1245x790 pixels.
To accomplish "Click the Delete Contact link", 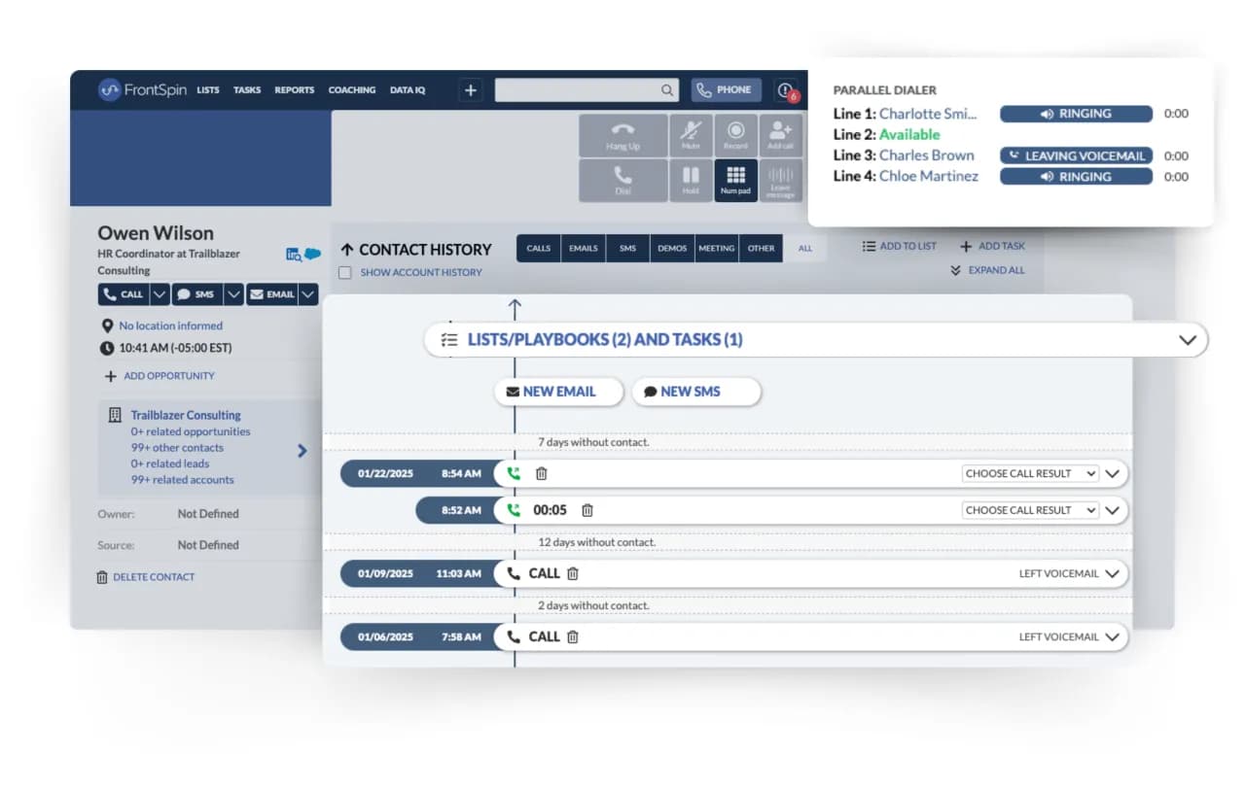I will pyautogui.click(x=153, y=577).
